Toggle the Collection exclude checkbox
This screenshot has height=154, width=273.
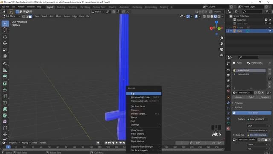click(266, 20)
